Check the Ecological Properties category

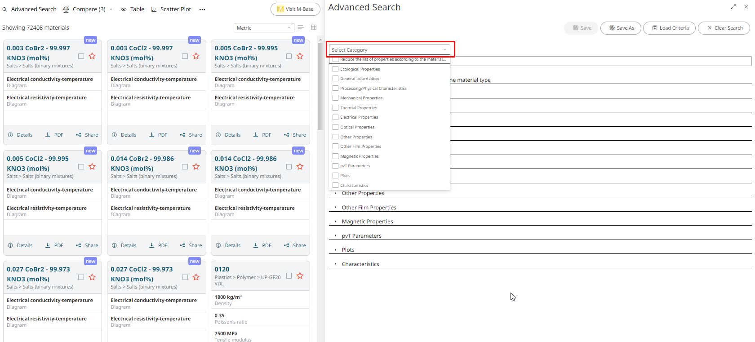pyautogui.click(x=335, y=69)
